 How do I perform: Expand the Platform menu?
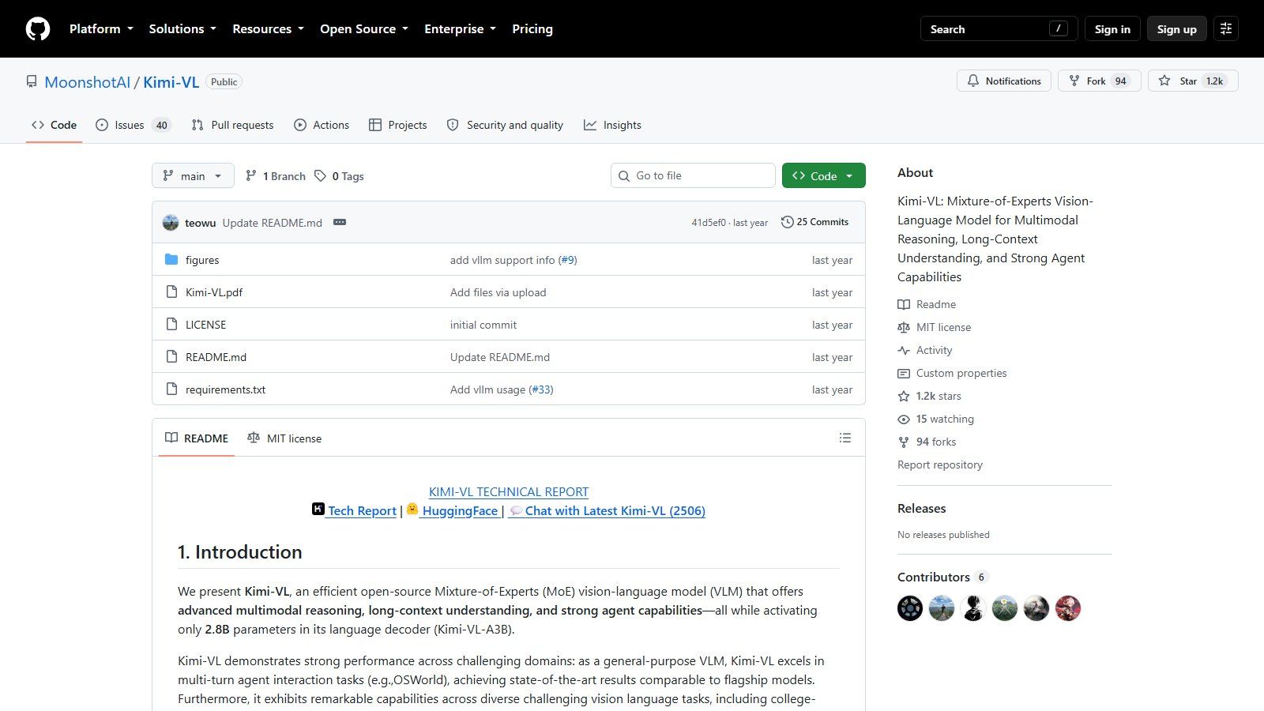pos(101,29)
